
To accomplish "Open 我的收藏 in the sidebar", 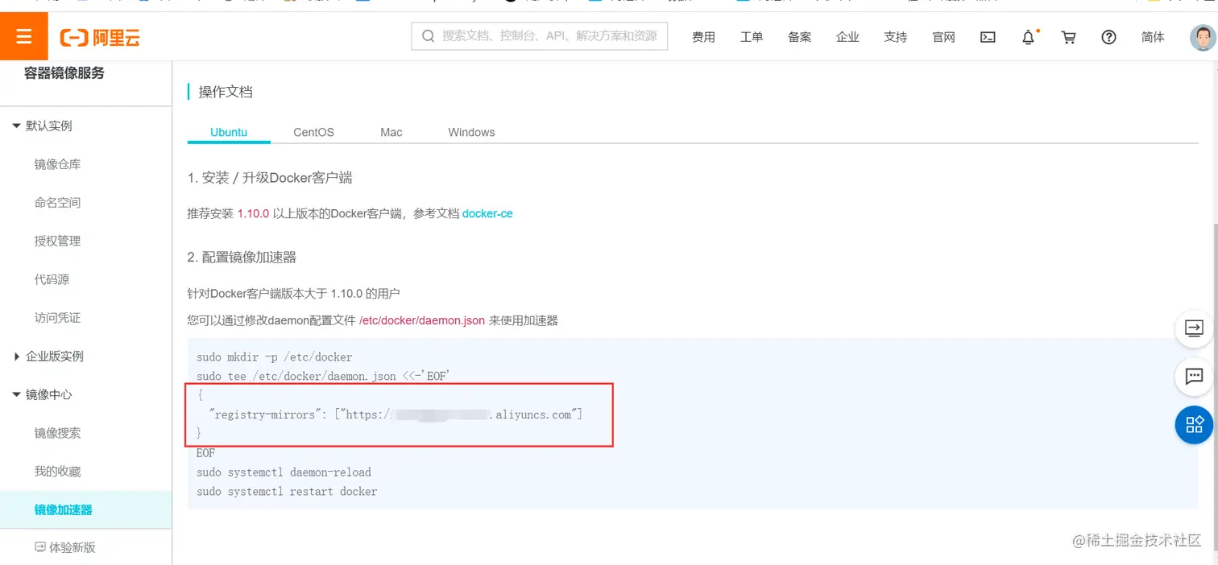I will click(57, 471).
